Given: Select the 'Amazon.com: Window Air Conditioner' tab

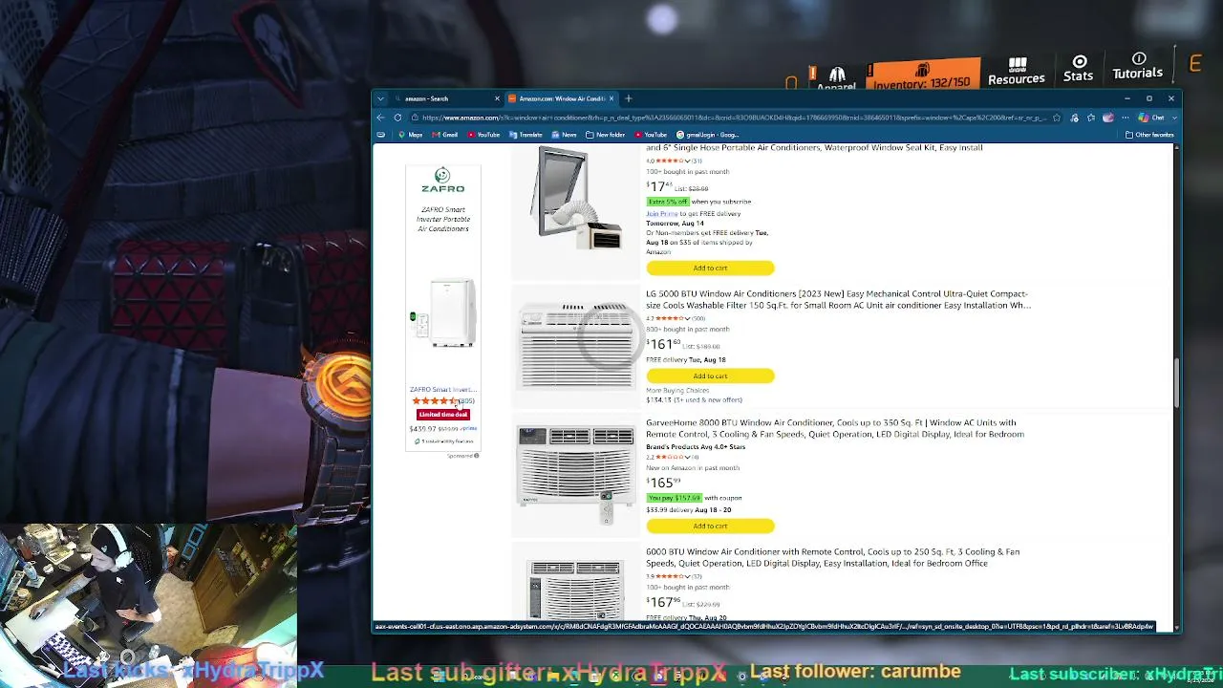Looking at the screenshot, I should tap(561, 98).
